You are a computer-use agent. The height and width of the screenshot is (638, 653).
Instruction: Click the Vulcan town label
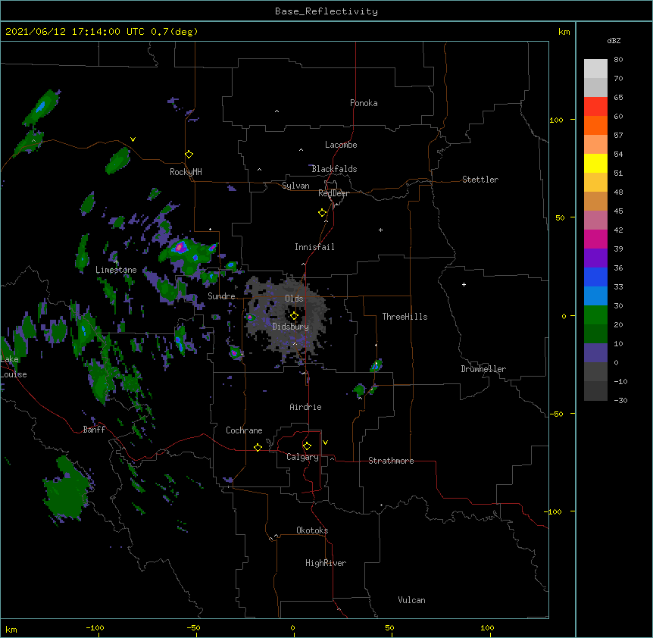tap(411, 600)
